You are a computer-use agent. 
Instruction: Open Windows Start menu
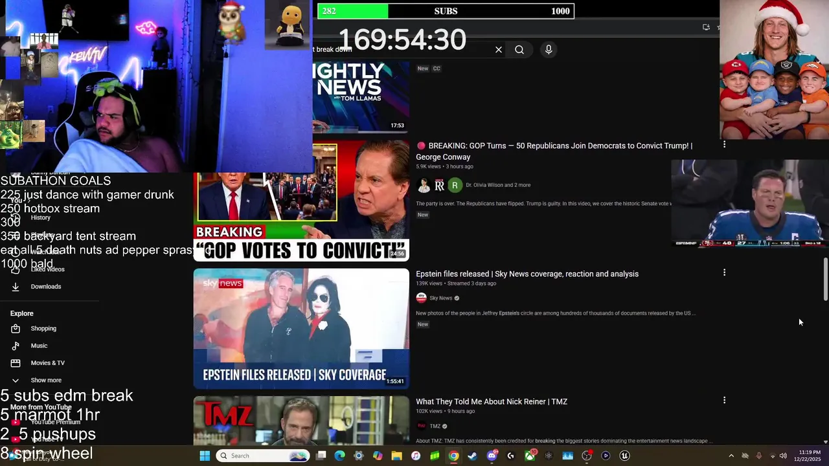coord(205,456)
